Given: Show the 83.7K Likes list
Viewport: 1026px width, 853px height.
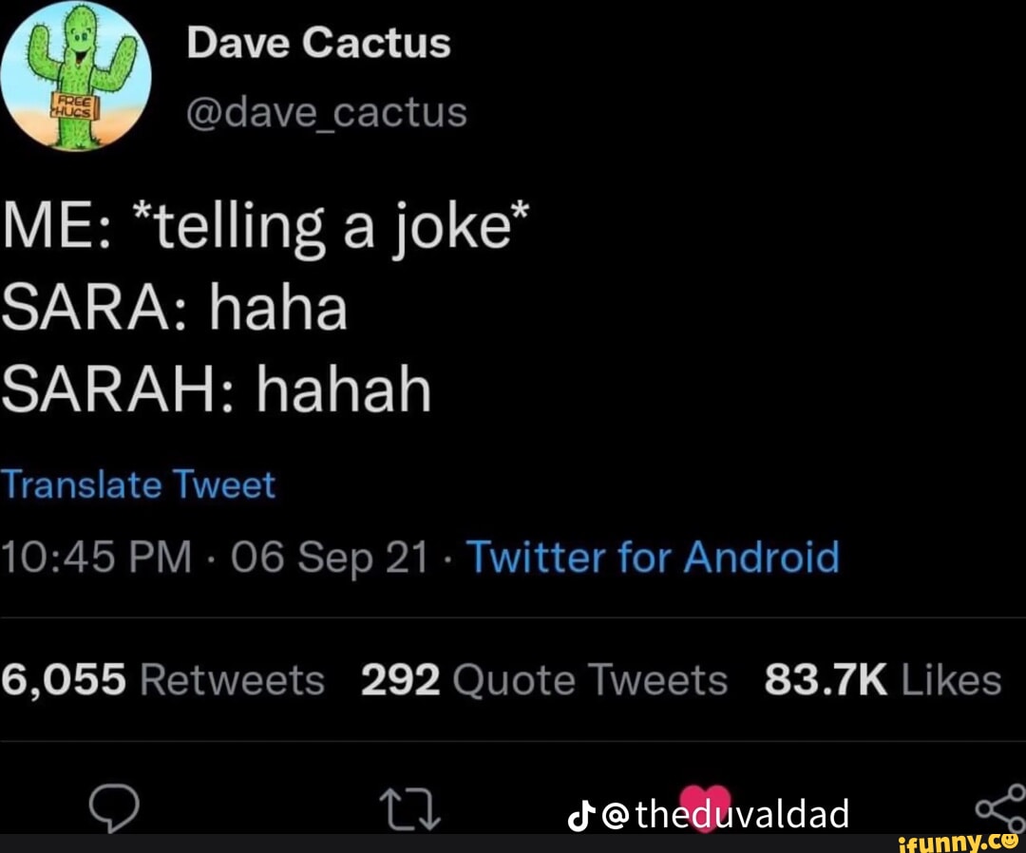Looking at the screenshot, I should pyautogui.click(x=882, y=680).
